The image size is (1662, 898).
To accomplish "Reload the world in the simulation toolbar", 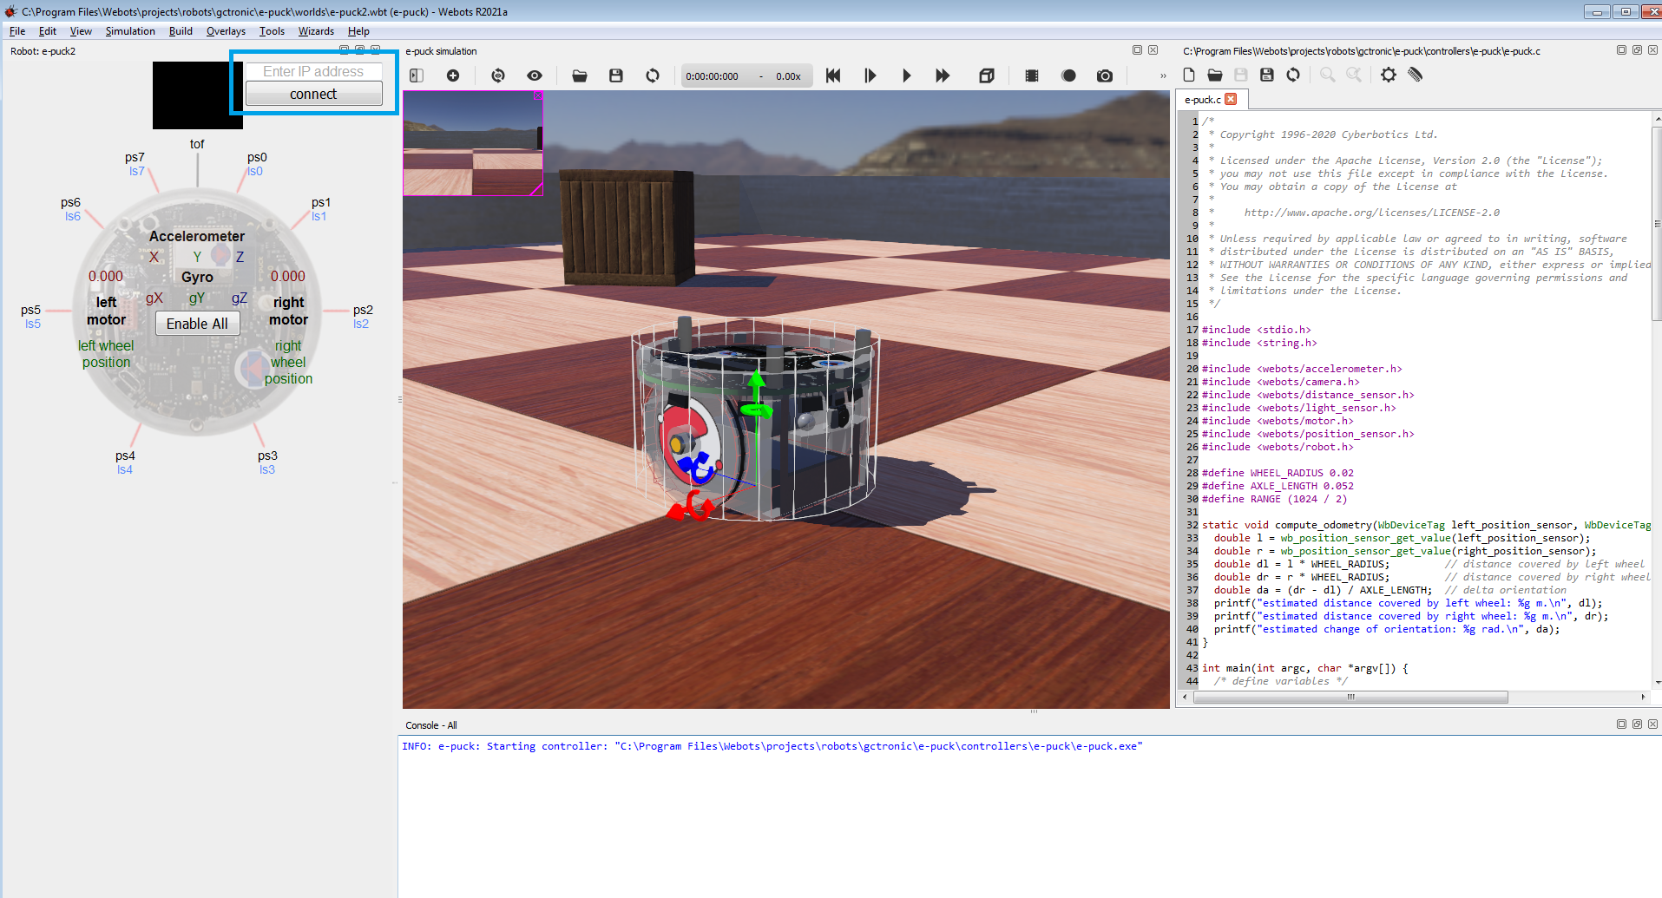I will (653, 76).
